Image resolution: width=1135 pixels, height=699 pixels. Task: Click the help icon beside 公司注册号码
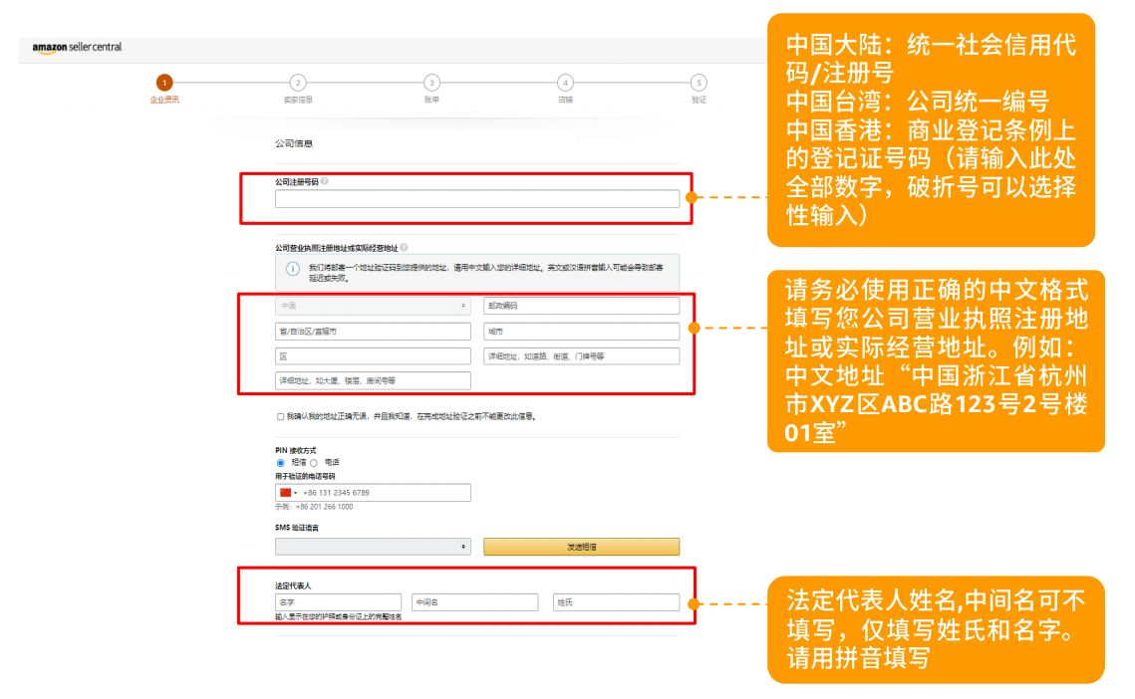click(x=325, y=181)
